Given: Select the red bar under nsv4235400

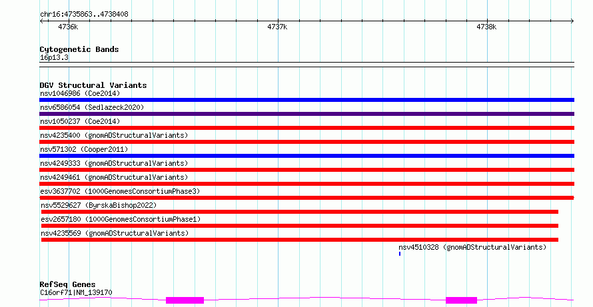Looking at the screenshot, I should point(306,142).
